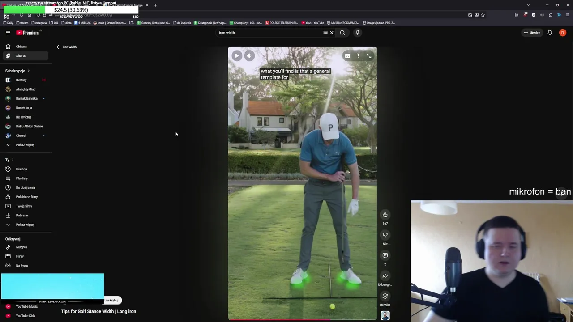Open the Baniak Baniaka channel
Screen dimensions: 573x322
click(25, 98)
